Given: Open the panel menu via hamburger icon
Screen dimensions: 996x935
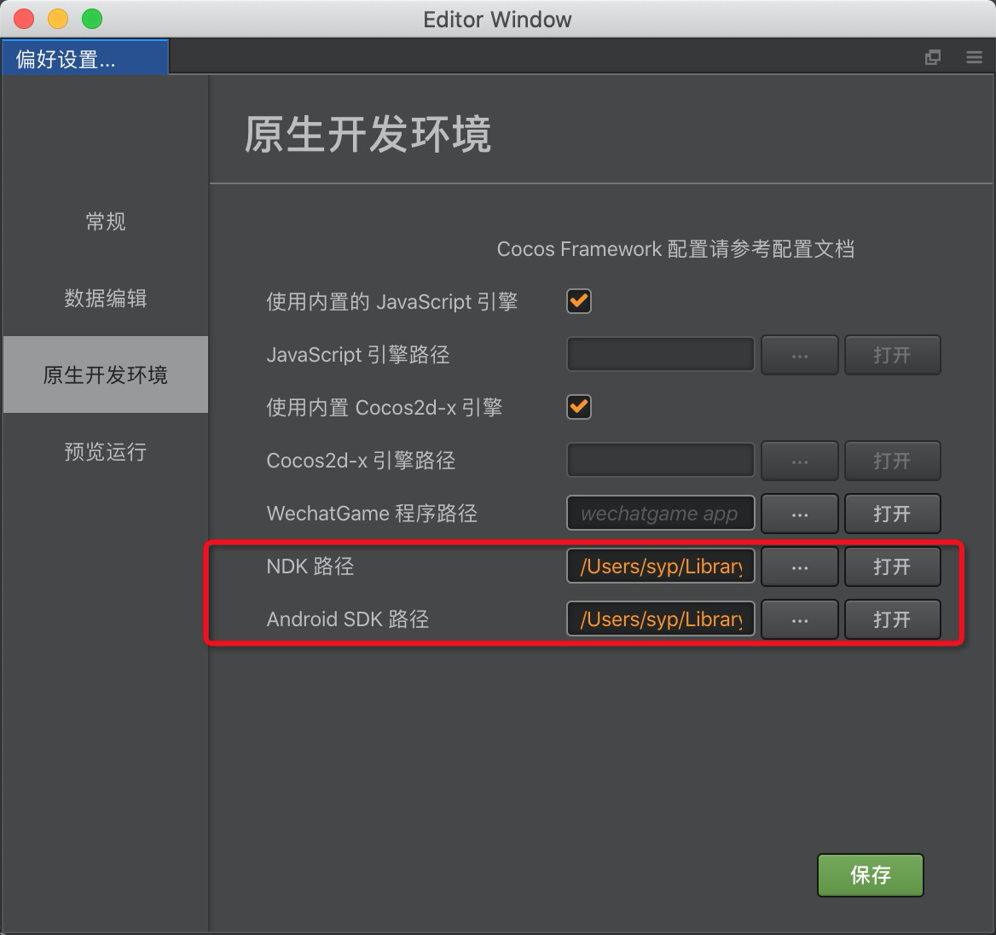Looking at the screenshot, I should pos(974,57).
